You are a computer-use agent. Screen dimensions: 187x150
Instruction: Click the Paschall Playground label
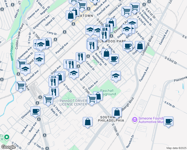click(108, 92)
